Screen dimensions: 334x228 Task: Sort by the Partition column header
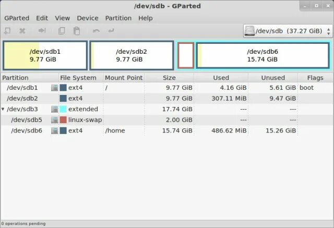coord(30,78)
